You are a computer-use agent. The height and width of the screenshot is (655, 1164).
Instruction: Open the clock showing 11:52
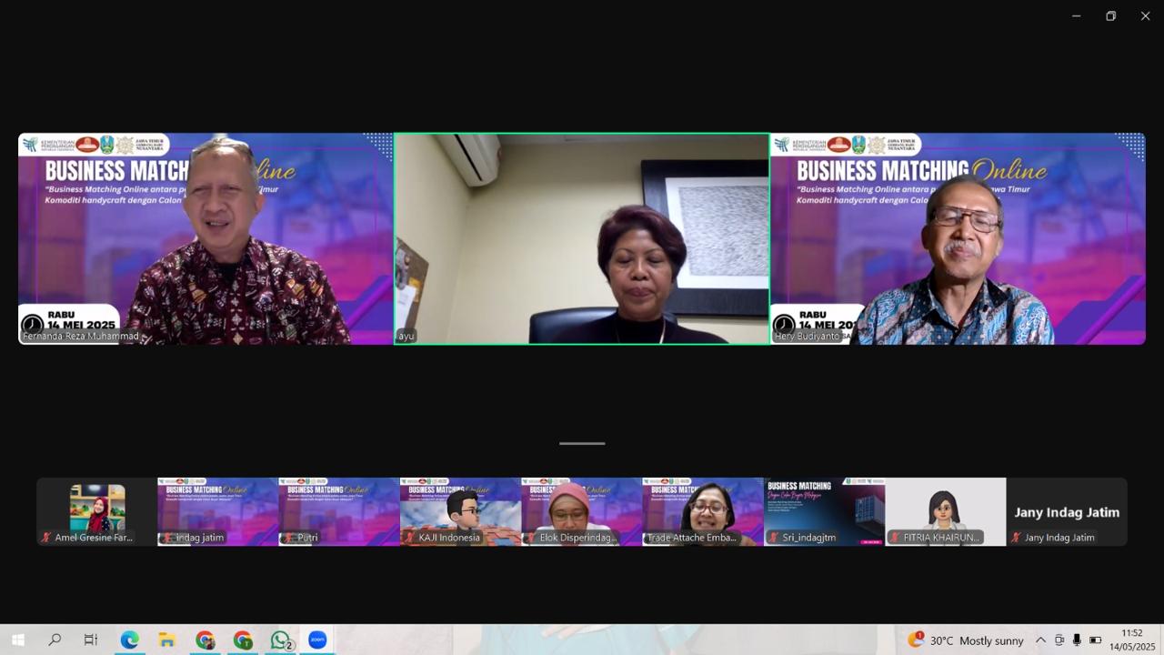coord(1131,640)
